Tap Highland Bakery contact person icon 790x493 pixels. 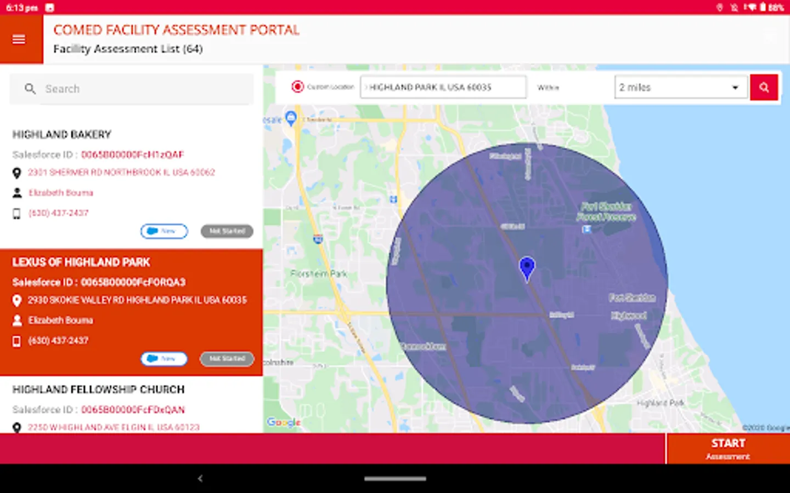(x=17, y=193)
